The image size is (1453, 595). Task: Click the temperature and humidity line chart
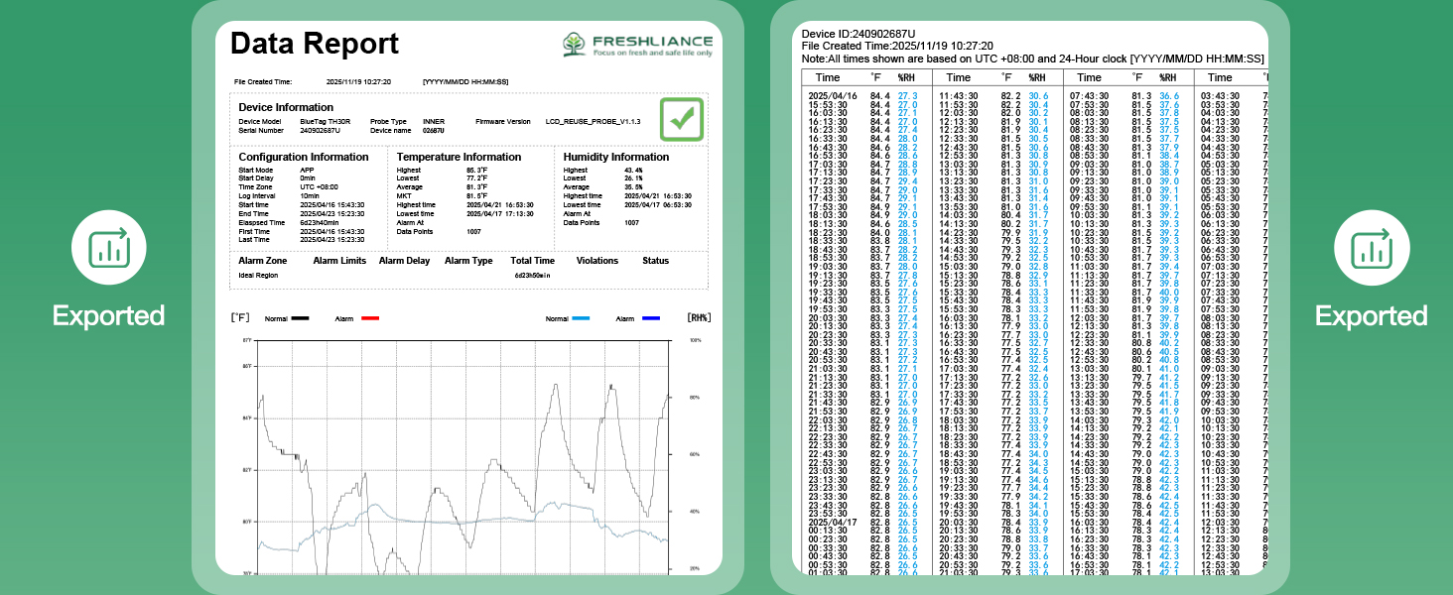[x=464, y=456]
